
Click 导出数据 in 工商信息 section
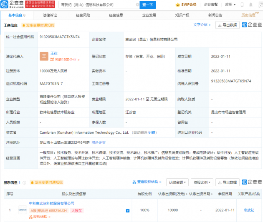click(x=227, y=25)
